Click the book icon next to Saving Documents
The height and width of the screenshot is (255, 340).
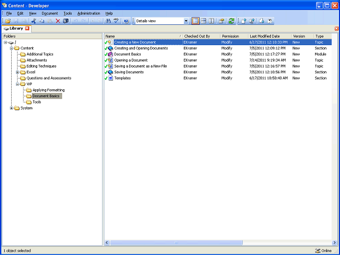(x=110, y=72)
